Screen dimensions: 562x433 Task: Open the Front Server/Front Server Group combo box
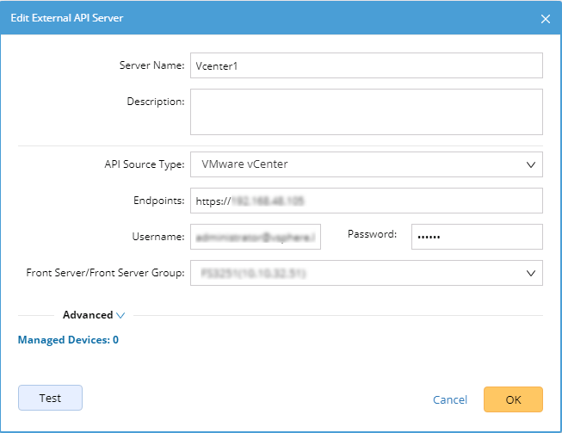(x=366, y=273)
